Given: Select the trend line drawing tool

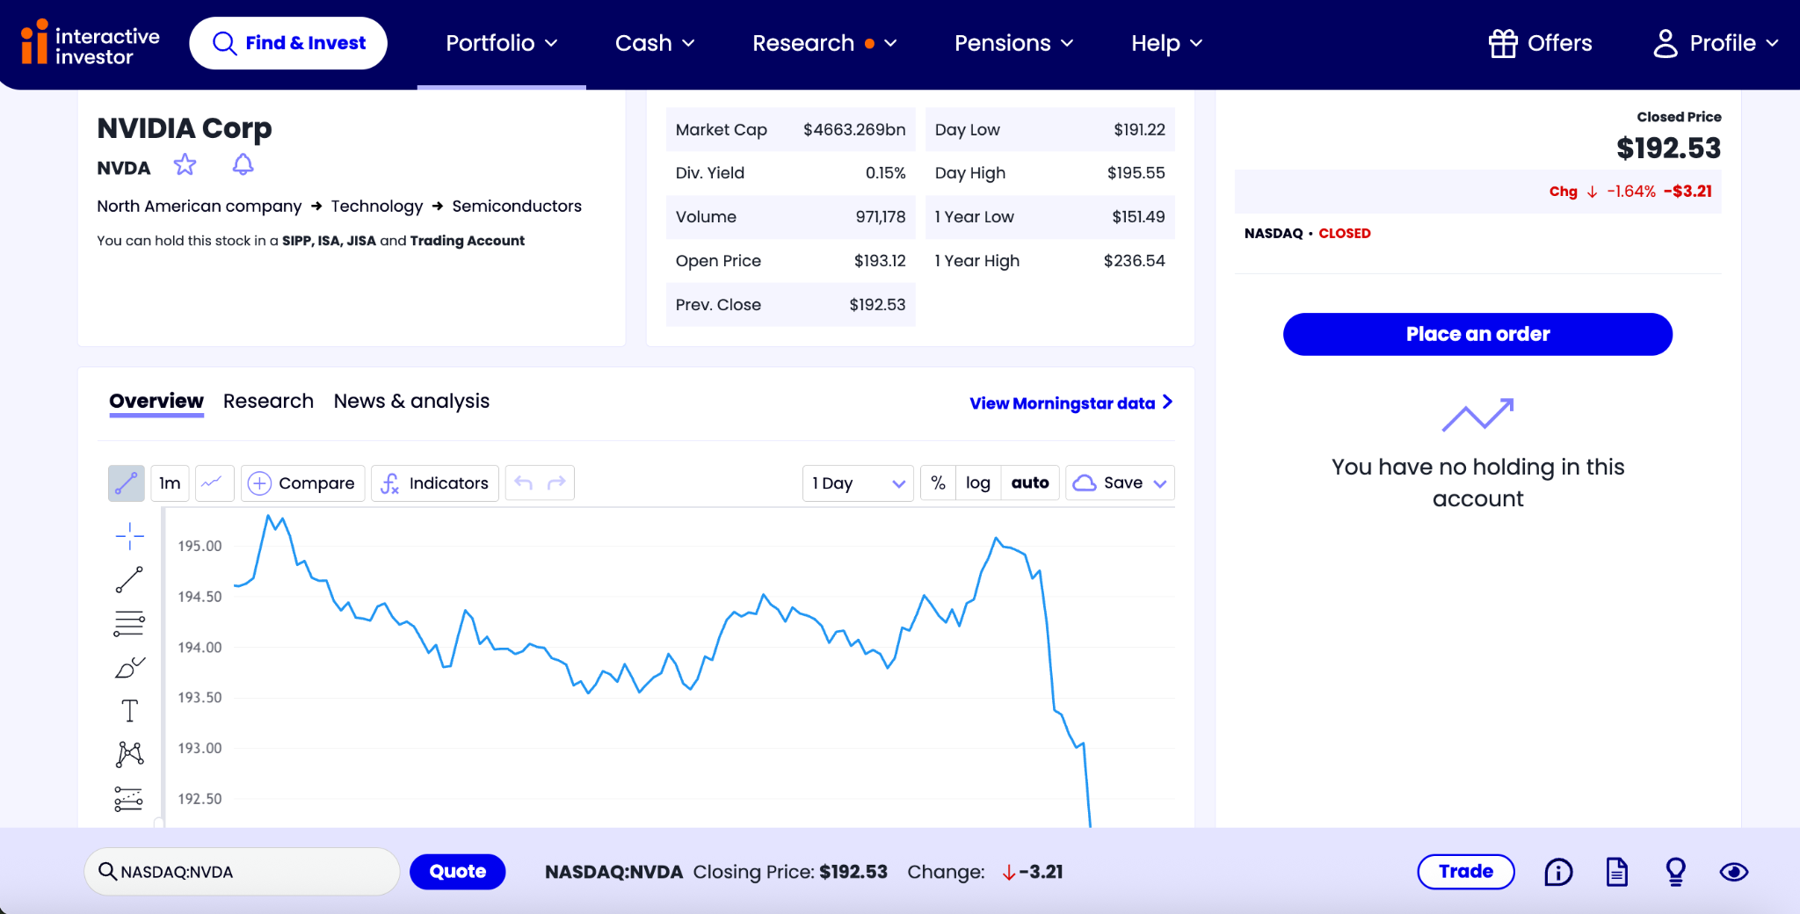Looking at the screenshot, I should coord(129,580).
